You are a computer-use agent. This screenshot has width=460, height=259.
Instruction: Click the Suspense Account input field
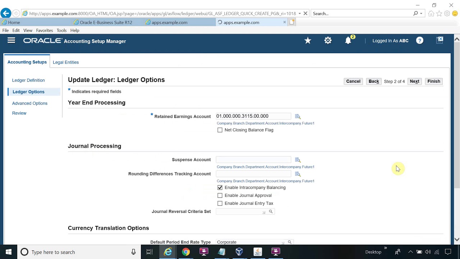[x=253, y=160]
